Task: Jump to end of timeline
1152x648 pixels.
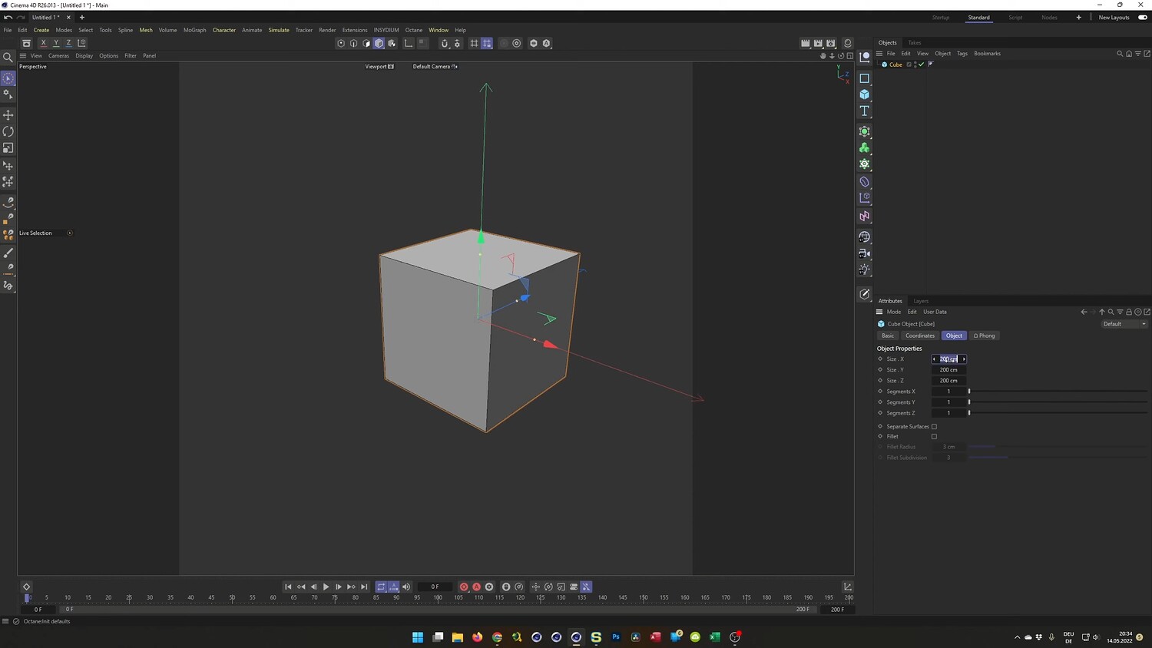Action: [364, 587]
